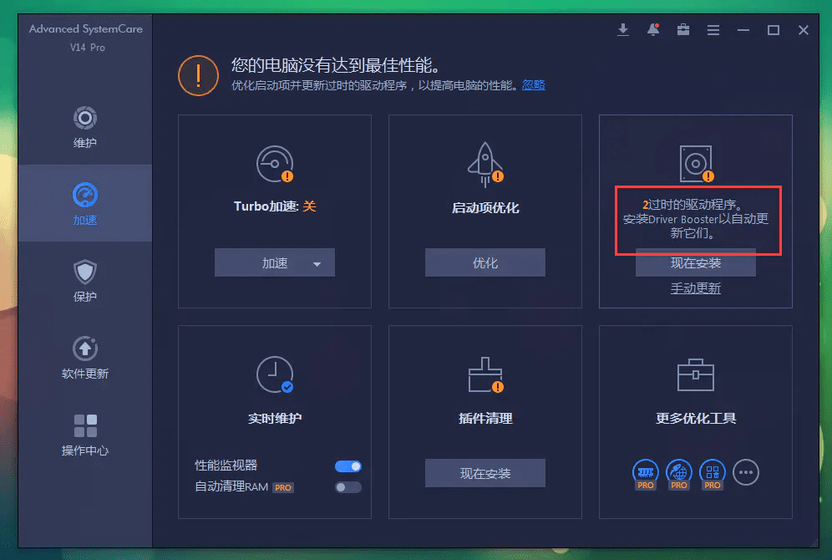Viewport: 832px width, 560px height.
Task: Click the 实时维护 title
Action: (275, 418)
